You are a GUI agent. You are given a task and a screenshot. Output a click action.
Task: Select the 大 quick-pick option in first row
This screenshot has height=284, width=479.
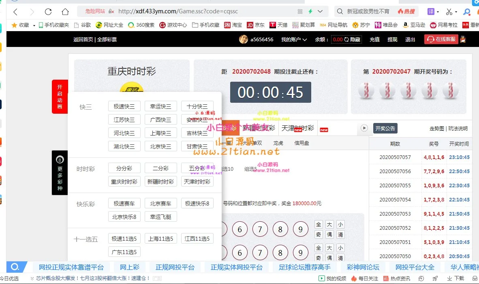(329, 225)
